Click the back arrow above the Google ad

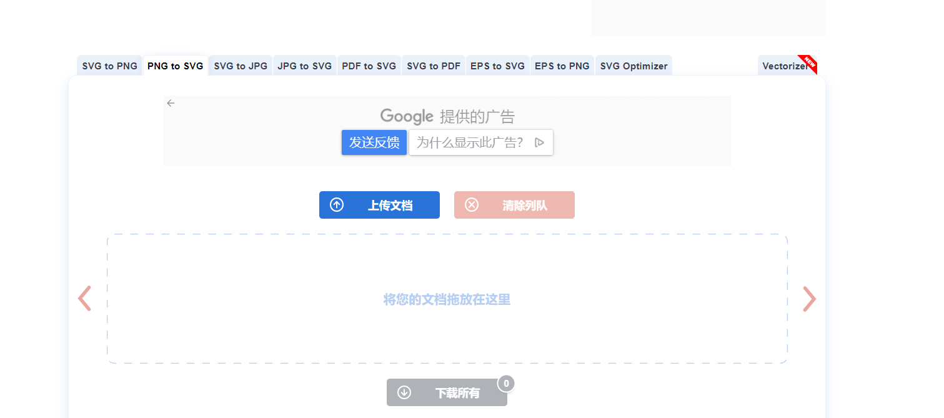(x=171, y=102)
